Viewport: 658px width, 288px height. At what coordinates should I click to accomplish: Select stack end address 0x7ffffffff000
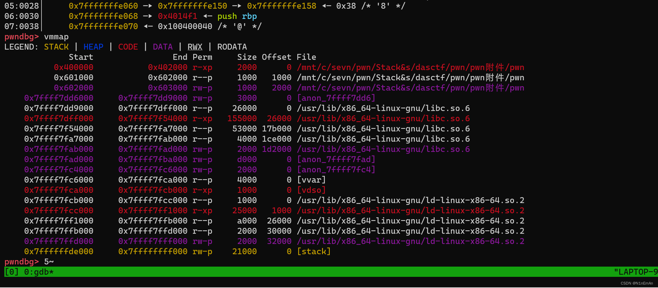tap(153, 251)
